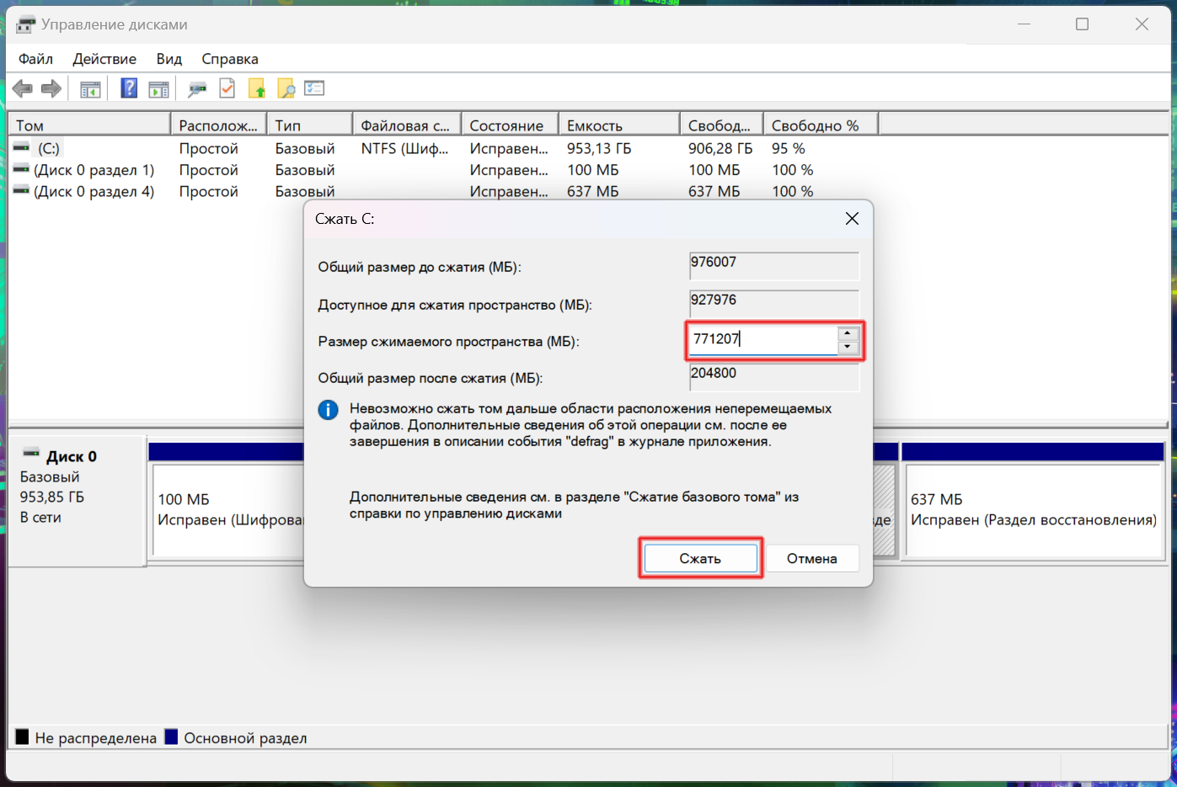This screenshot has width=1177, height=787.
Task: Select the 100 МБ partition block on Disk 0
Action: pos(226,509)
